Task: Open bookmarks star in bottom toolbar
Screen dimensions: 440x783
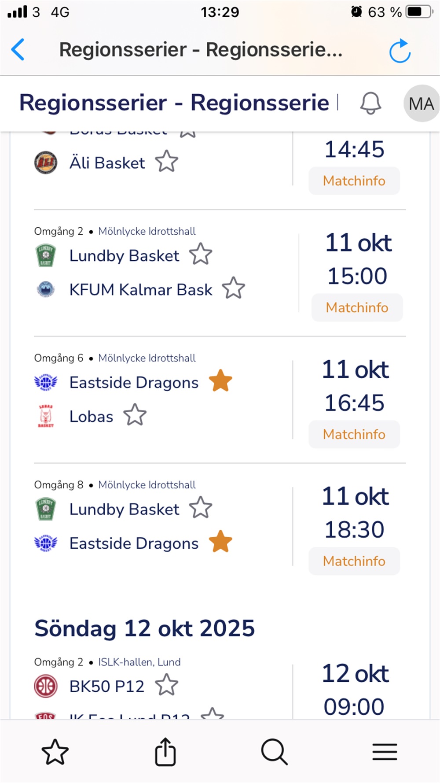Action: point(55,752)
